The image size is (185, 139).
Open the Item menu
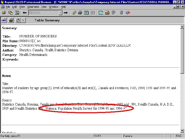tap(44, 7)
